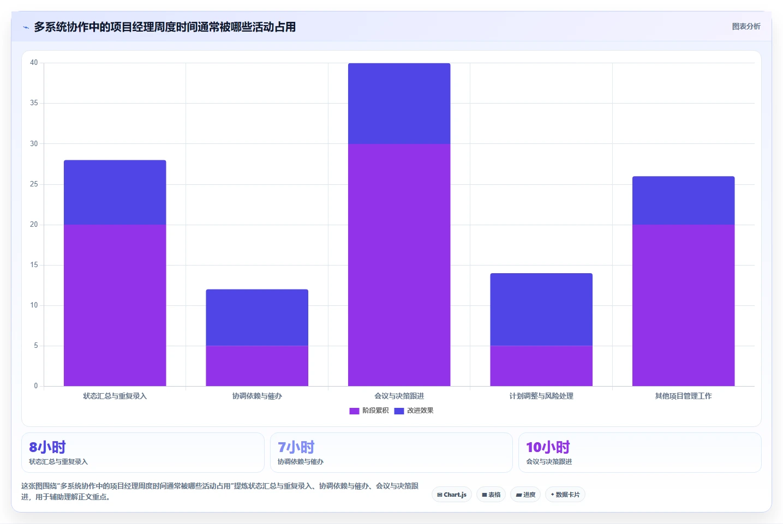This screenshot has width=783, height=524.
Task: Toggle the 阶段累积 legend swatch
Action: (354, 411)
